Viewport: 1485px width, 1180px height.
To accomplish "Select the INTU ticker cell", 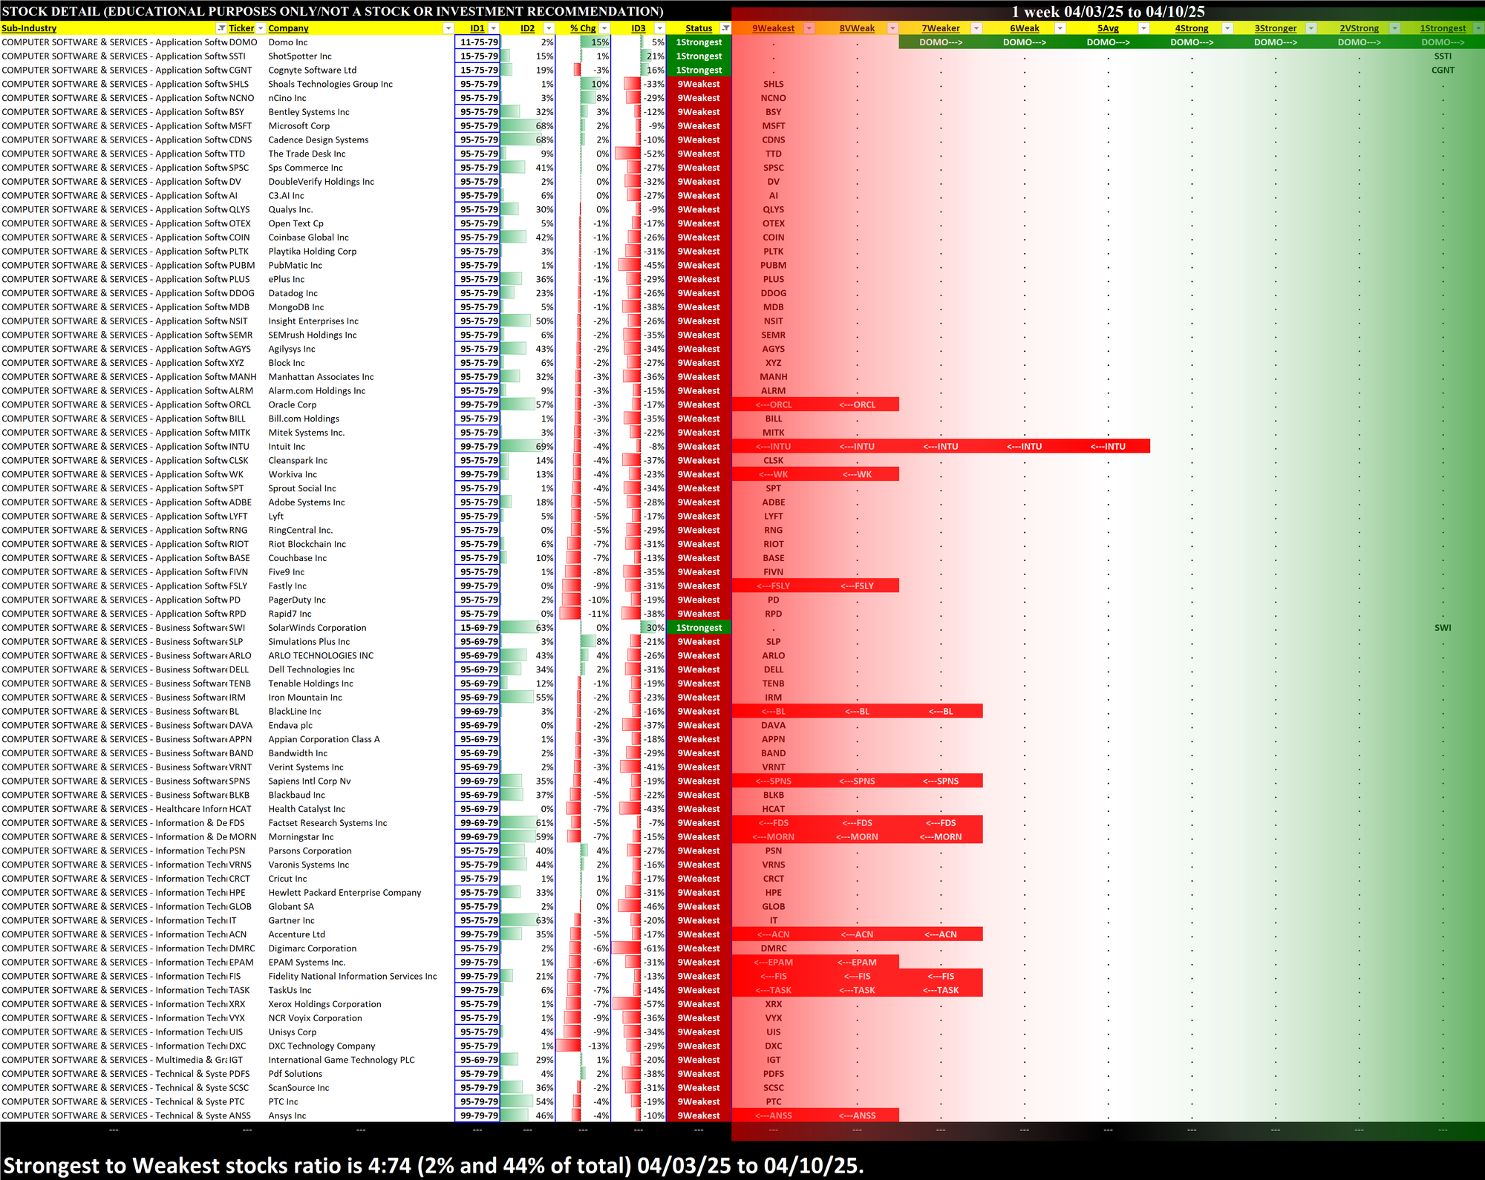I will coord(241,447).
